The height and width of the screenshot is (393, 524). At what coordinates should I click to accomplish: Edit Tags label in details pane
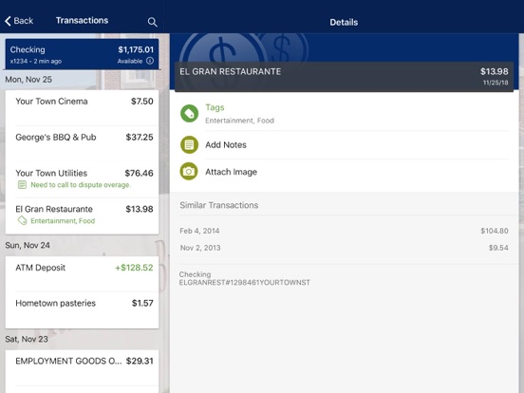[215, 107]
